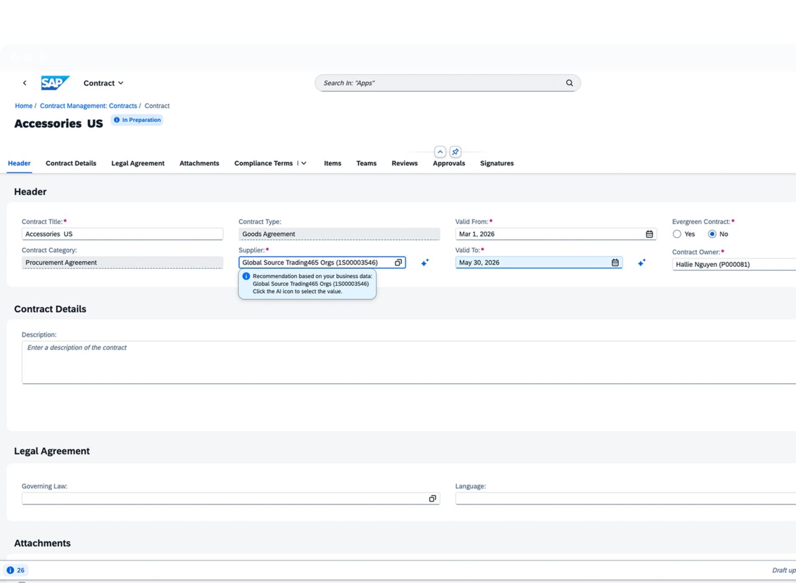Viewport: 796px width, 583px height.
Task: Expand Compliance Terms tab dropdown arrow
Action: click(x=304, y=163)
